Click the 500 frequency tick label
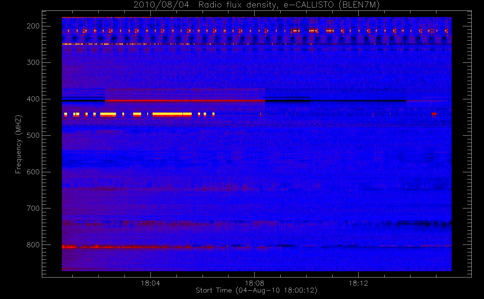The image size is (484, 299). (x=33, y=135)
